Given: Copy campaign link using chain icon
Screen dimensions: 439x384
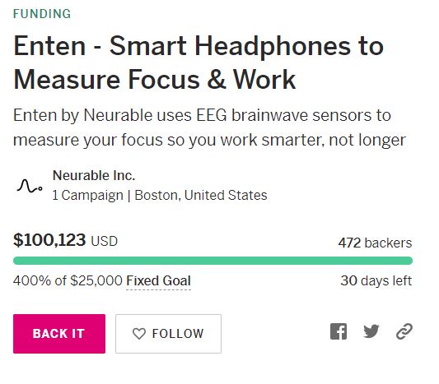Looking at the screenshot, I should [404, 331].
